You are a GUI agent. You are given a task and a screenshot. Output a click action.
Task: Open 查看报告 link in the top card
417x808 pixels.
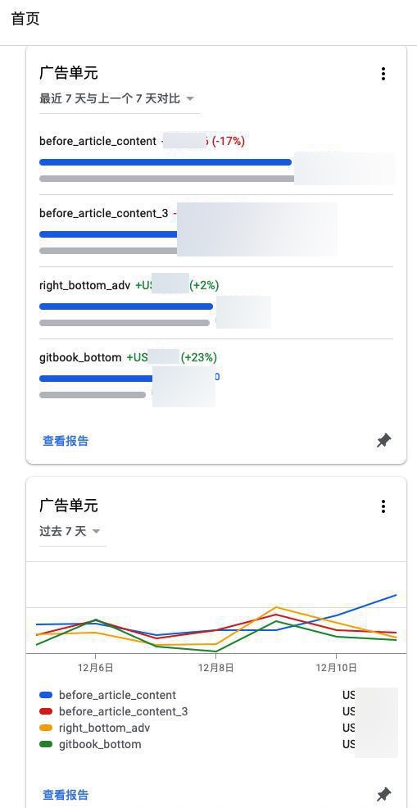66,441
